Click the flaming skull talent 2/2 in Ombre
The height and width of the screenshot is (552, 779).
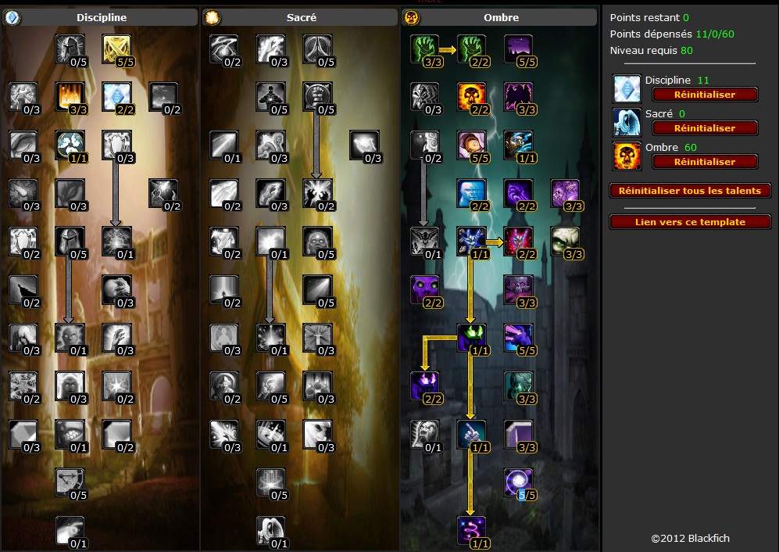click(x=471, y=97)
